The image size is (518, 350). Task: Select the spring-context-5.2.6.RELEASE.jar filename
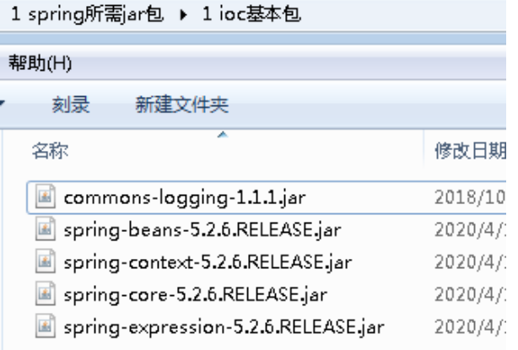pyautogui.click(x=208, y=262)
